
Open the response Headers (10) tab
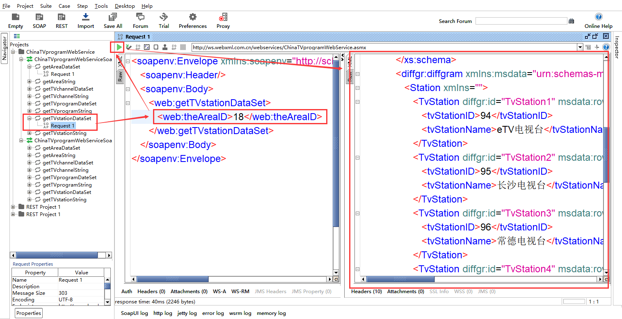[x=366, y=292]
